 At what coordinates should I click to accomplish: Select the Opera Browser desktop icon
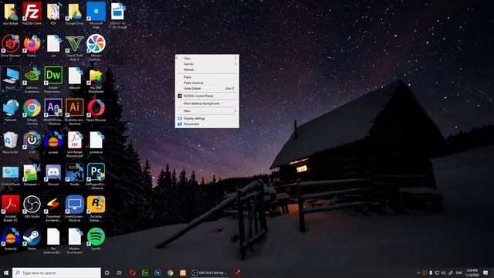click(x=96, y=110)
